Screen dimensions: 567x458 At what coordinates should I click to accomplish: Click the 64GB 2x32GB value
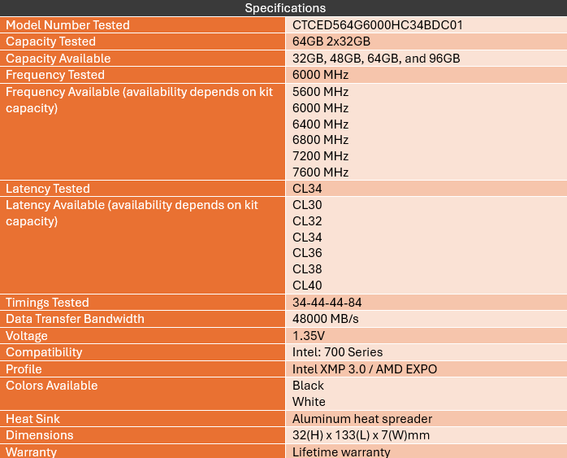click(331, 41)
